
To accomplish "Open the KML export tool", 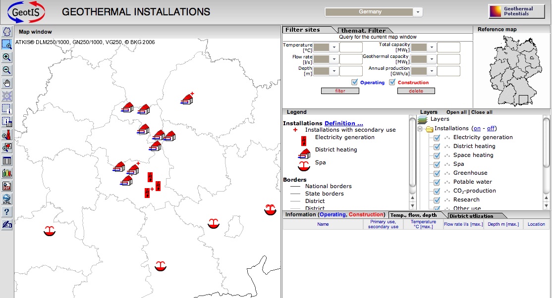I will click(6, 199).
